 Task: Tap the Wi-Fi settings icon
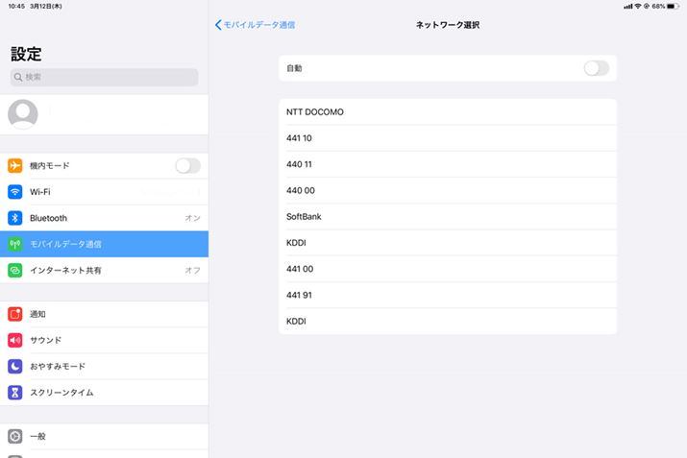(15, 192)
